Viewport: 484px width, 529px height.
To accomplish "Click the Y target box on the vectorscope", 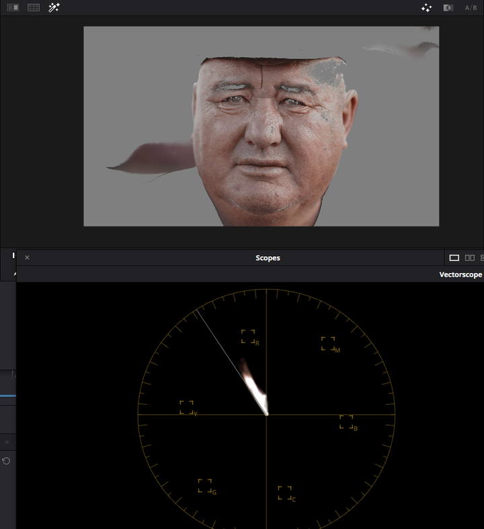I will tap(186, 407).
